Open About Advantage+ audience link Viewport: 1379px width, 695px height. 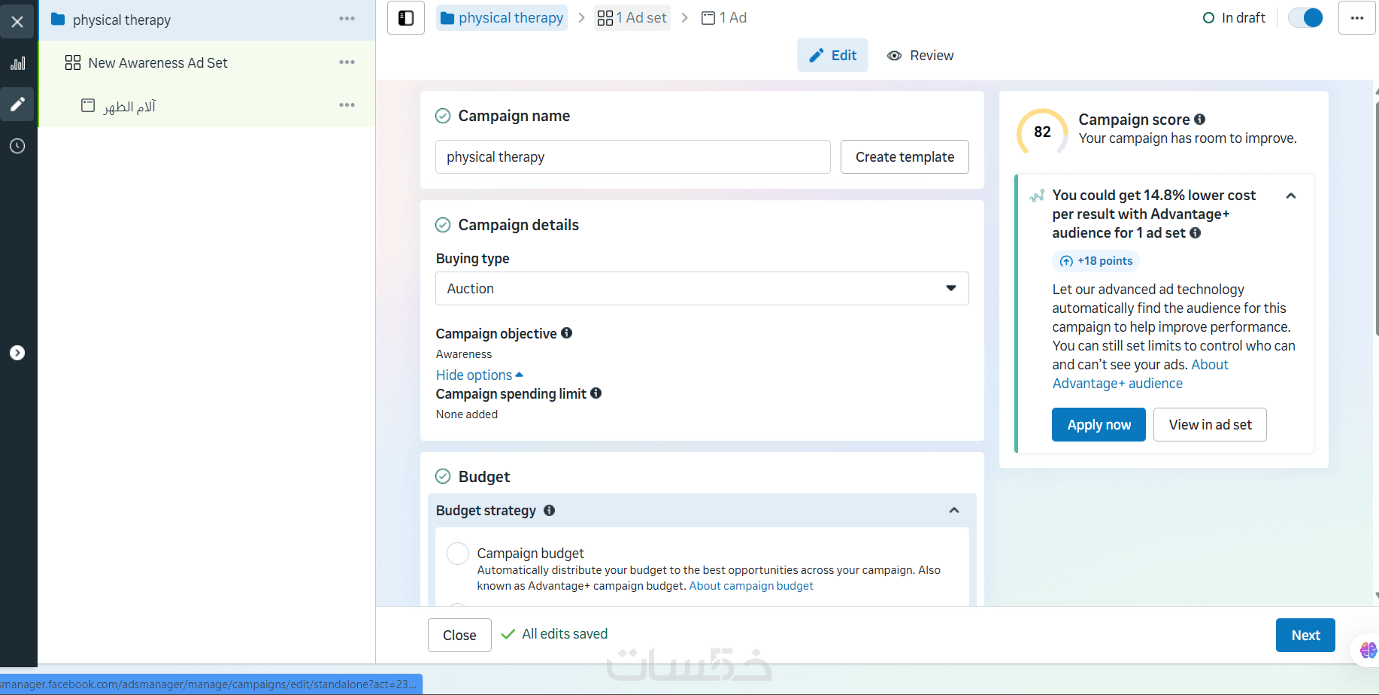pos(1141,375)
